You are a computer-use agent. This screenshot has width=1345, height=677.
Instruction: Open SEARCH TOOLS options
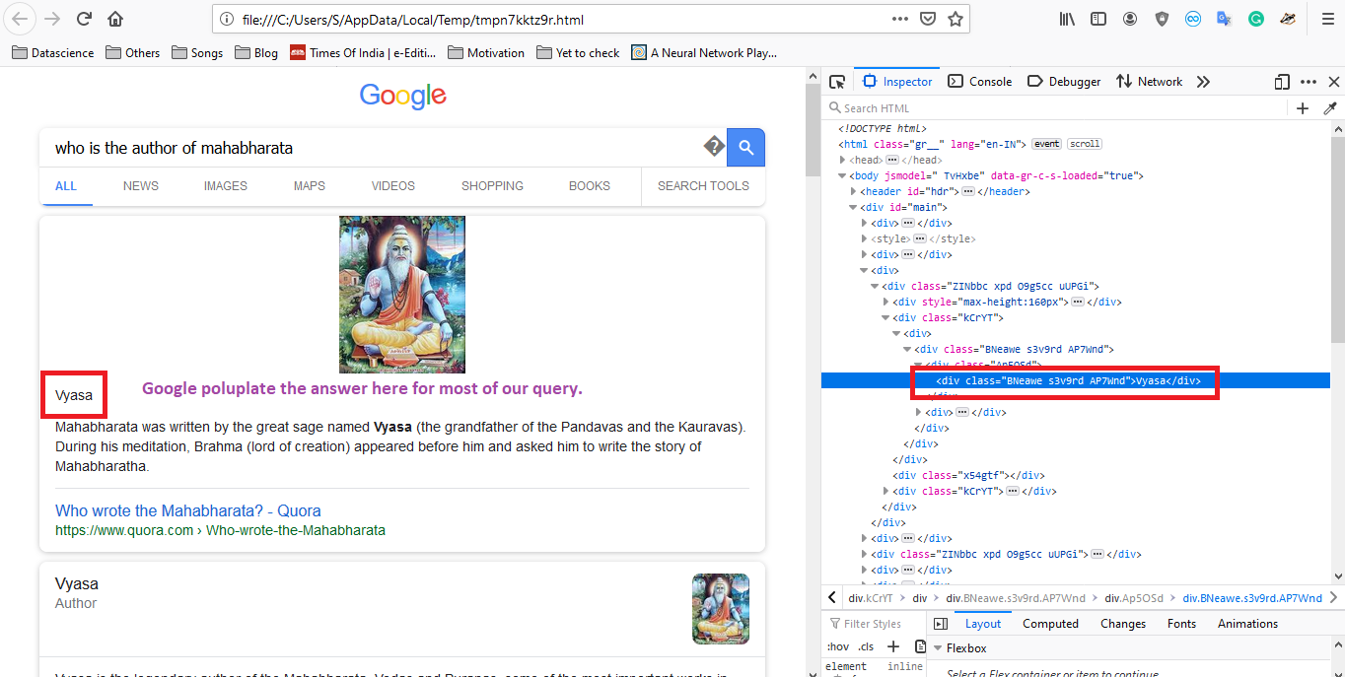coord(703,186)
